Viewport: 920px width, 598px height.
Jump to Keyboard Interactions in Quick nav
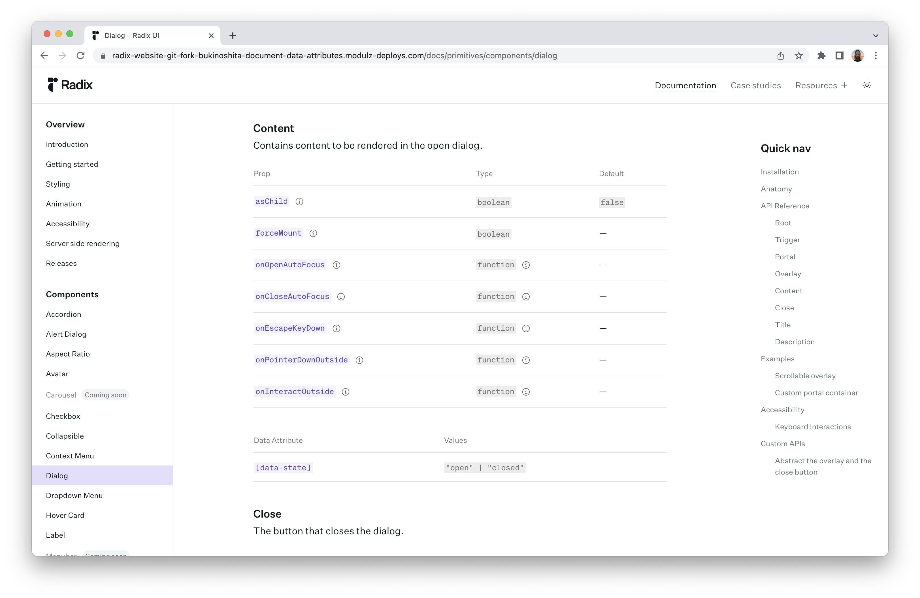813,426
